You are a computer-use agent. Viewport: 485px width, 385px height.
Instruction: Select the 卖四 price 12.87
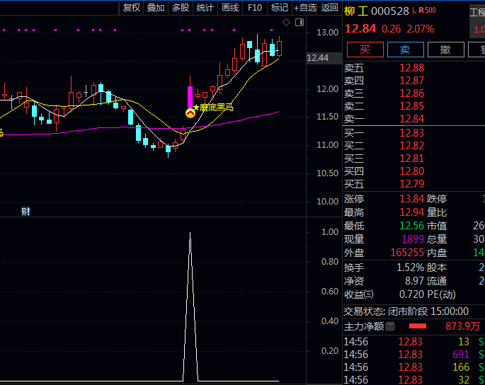click(x=411, y=81)
